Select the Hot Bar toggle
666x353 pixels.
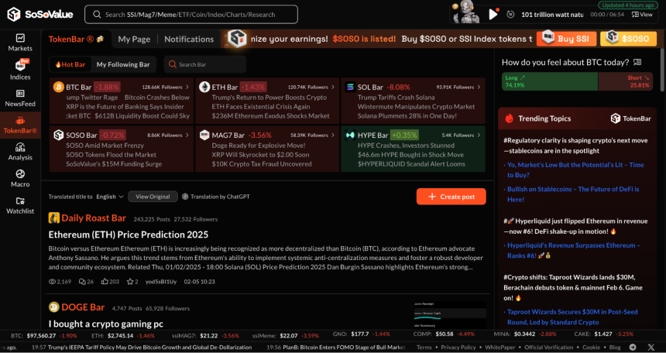pyautogui.click(x=70, y=64)
